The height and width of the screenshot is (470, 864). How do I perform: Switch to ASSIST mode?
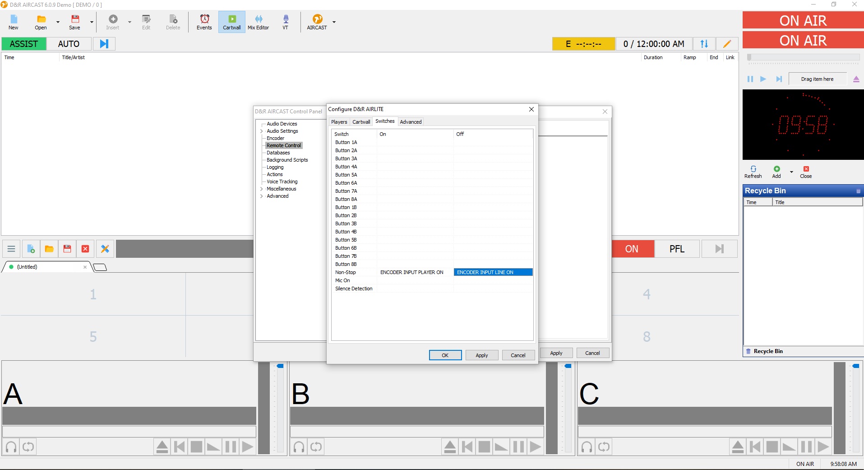[x=24, y=44]
